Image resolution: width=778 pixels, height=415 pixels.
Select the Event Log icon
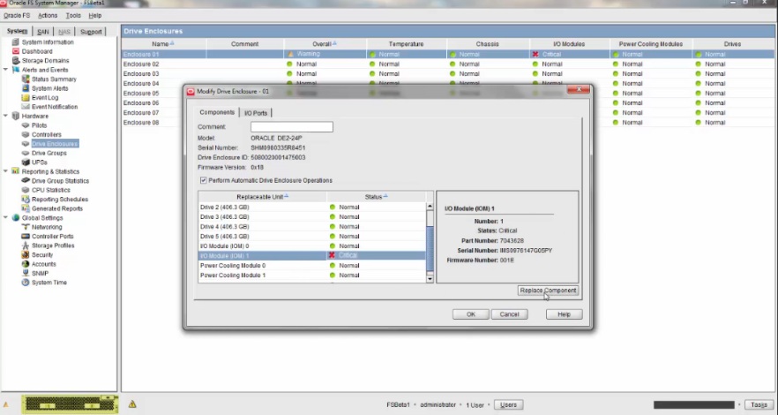click(x=26, y=98)
